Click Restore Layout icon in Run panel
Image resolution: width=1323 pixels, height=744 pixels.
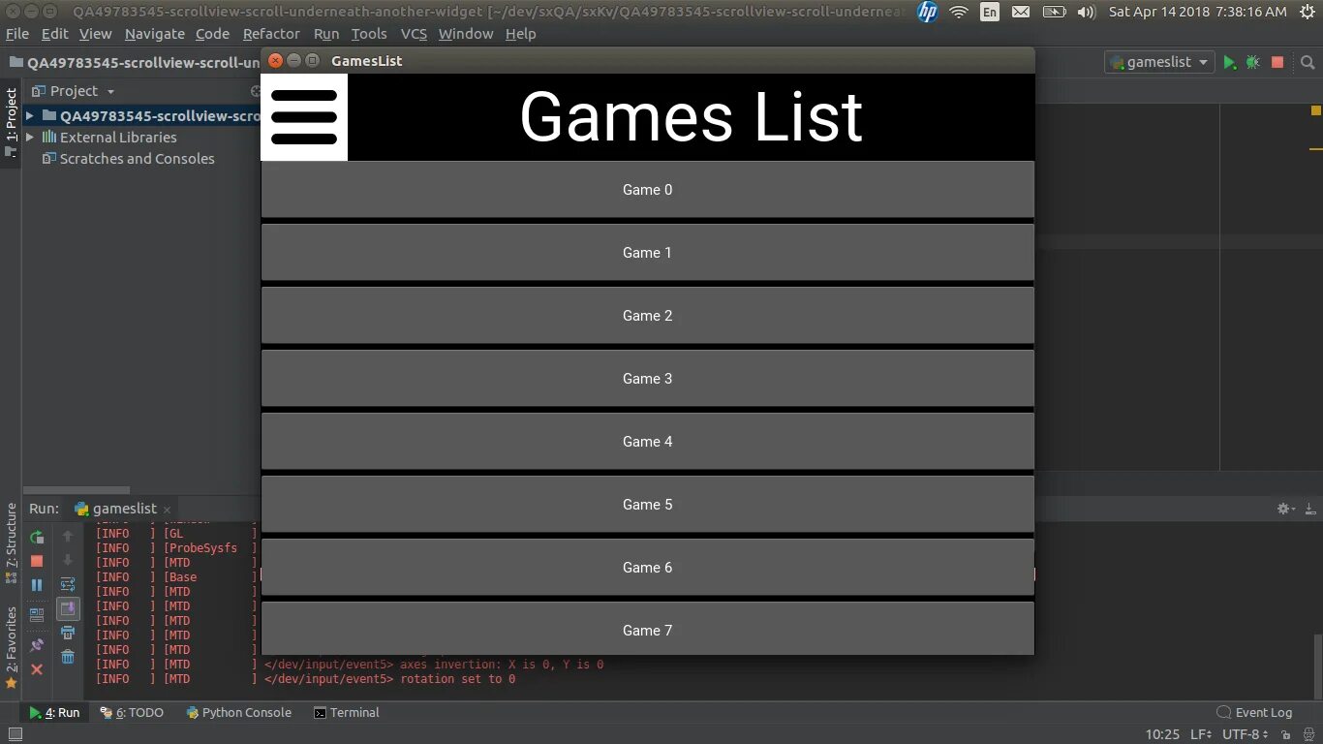coord(37,614)
